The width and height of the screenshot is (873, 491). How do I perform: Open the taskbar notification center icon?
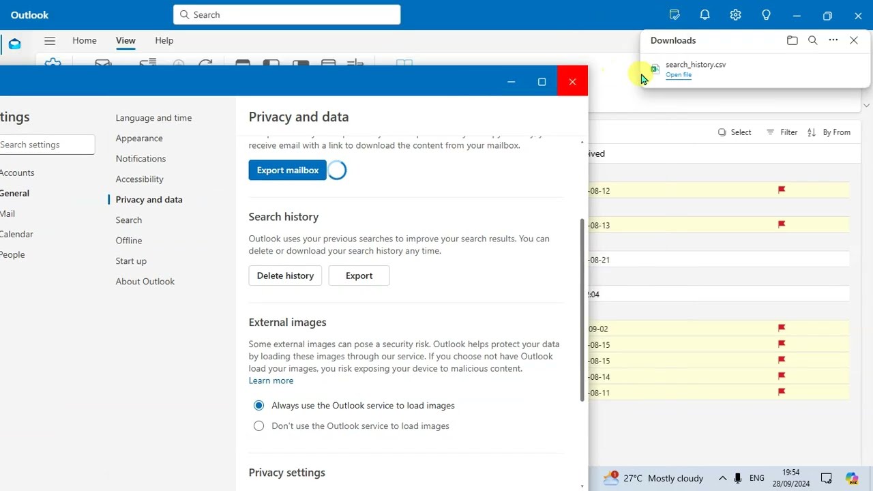[826, 478]
